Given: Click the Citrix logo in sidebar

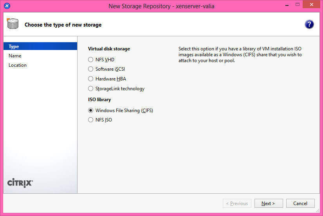Looking at the screenshot, I should point(20,183).
